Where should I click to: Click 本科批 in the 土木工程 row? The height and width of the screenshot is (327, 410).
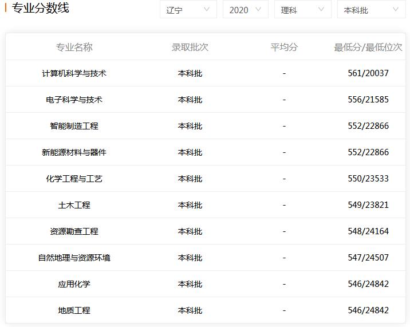tap(190, 205)
